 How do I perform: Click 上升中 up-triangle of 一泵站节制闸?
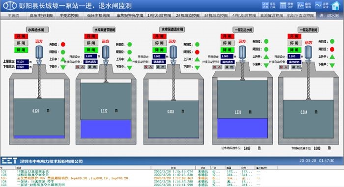pos(332,57)
